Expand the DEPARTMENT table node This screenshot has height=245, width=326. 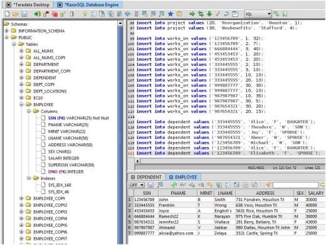[x=21, y=64]
